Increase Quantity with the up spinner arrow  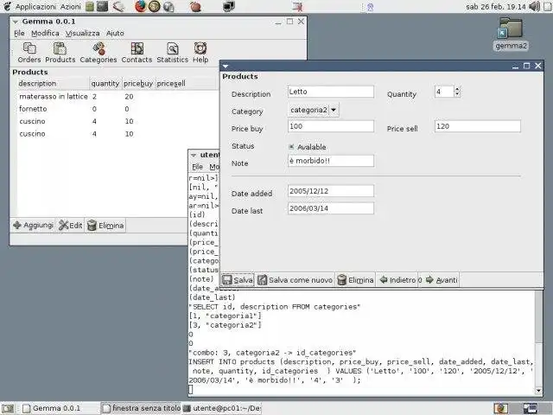pos(457,89)
